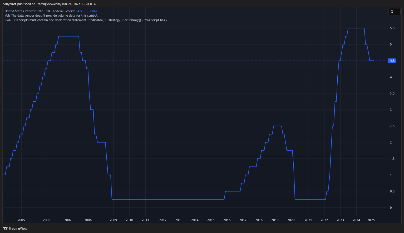The height and width of the screenshot is (233, 404).
Task: Click the 1D interval label in legend
Action: 48,11
